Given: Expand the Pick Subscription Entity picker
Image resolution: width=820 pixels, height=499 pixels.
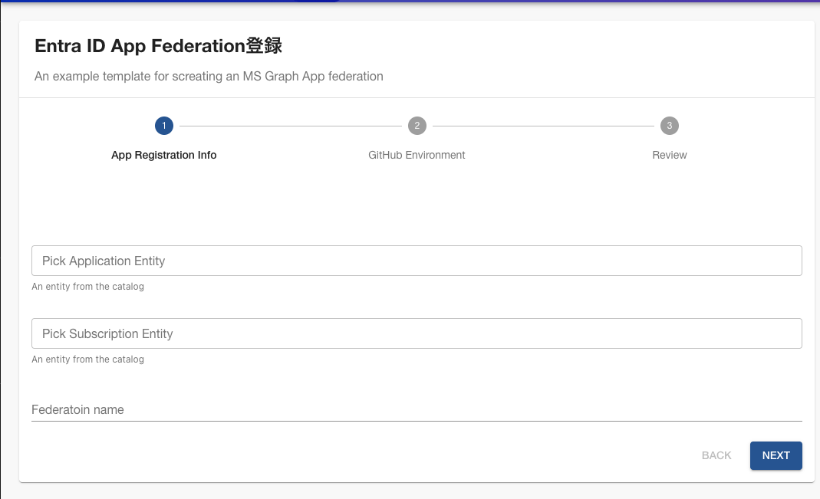Looking at the screenshot, I should click(417, 333).
